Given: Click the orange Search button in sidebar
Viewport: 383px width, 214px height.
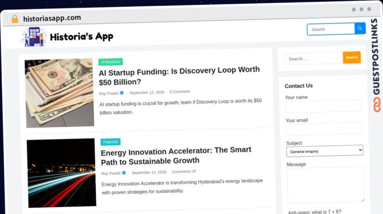Looking at the screenshot, I should (352, 57).
